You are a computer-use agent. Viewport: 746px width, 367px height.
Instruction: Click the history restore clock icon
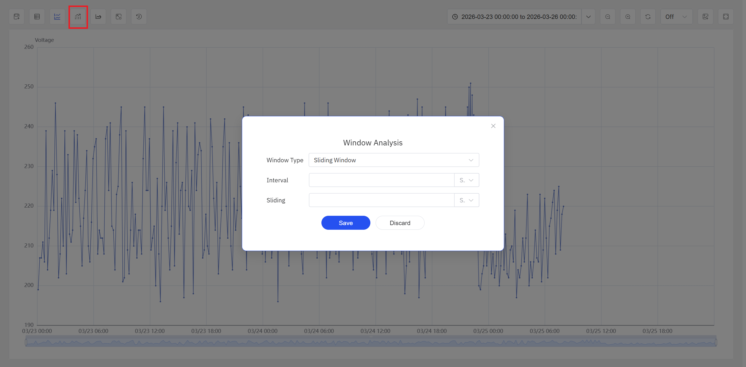tap(139, 17)
